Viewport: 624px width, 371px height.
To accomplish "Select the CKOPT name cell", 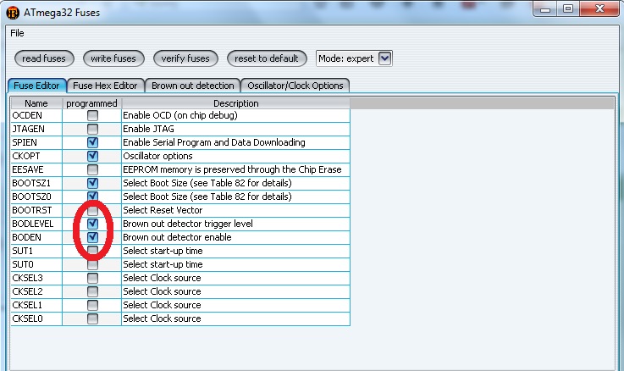I will point(36,156).
